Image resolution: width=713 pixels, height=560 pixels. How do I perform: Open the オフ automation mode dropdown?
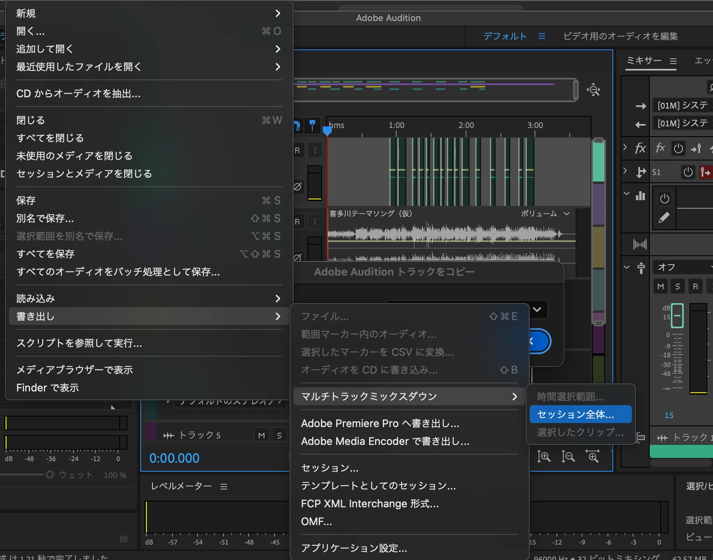pos(682,267)
